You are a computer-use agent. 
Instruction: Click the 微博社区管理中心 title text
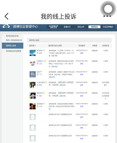(x=25, y=26)
